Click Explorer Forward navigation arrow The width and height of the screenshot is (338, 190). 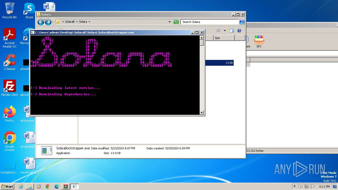tap(48, 22)
